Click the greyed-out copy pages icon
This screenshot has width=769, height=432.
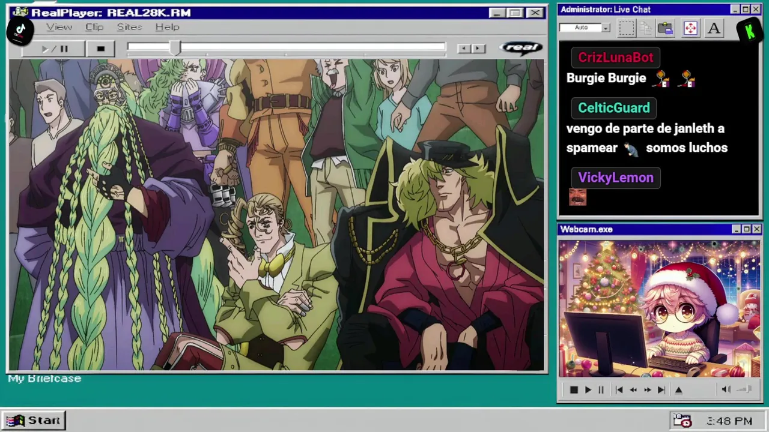point(646,28)
